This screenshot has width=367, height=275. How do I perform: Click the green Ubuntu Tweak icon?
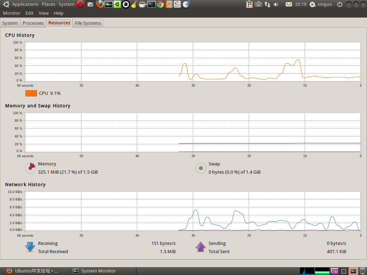pos(117,4)
